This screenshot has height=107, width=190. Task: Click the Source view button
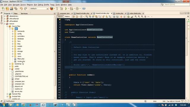(x=60, y=17)
